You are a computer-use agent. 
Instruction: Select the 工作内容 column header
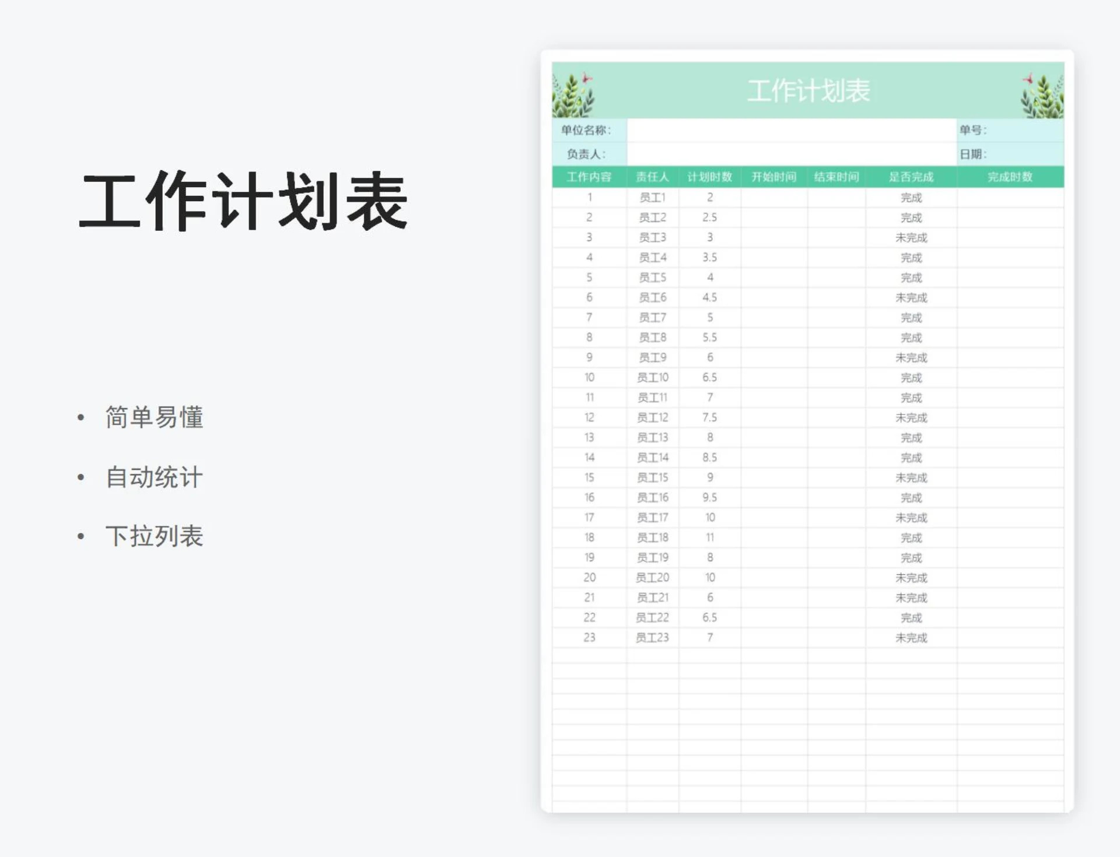pyautogui.click(x=589, y=177)
